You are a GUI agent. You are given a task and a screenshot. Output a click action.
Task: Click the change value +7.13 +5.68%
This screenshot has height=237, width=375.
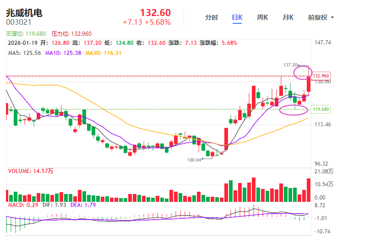(147, 22)
